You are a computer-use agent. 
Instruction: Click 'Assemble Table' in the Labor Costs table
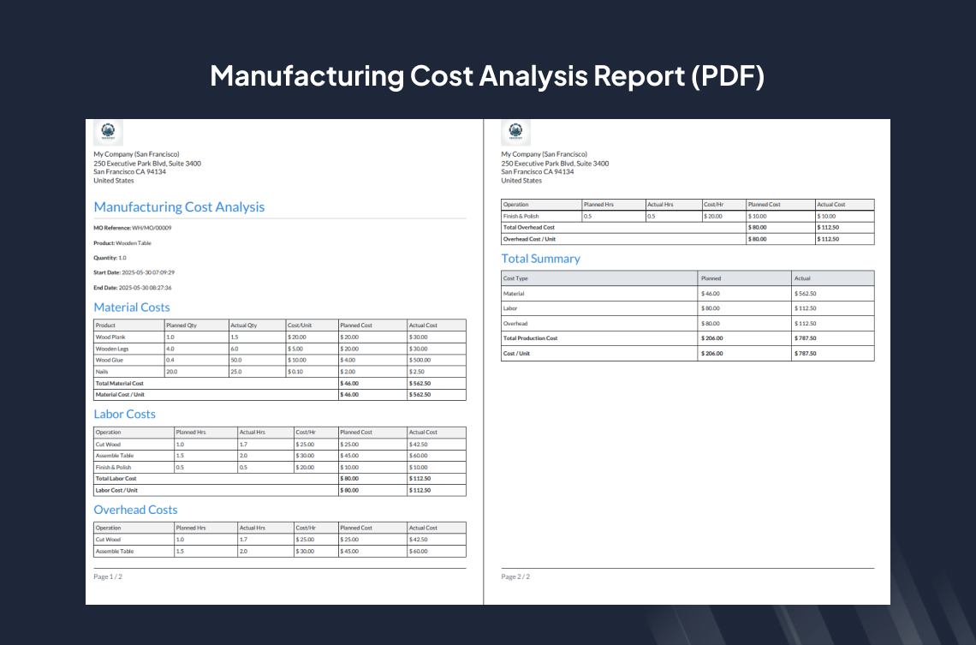[x=115, y=456]
